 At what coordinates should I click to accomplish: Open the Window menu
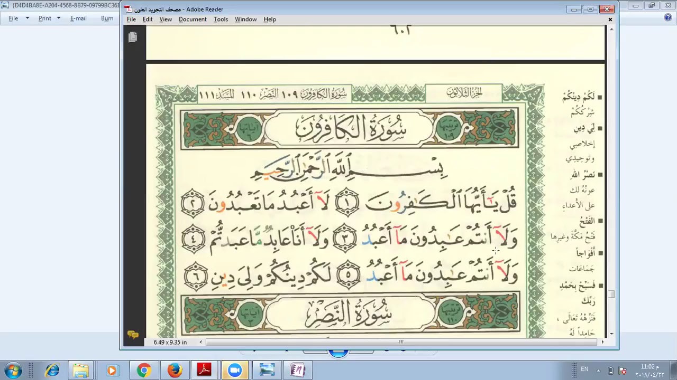click(245, 20)
